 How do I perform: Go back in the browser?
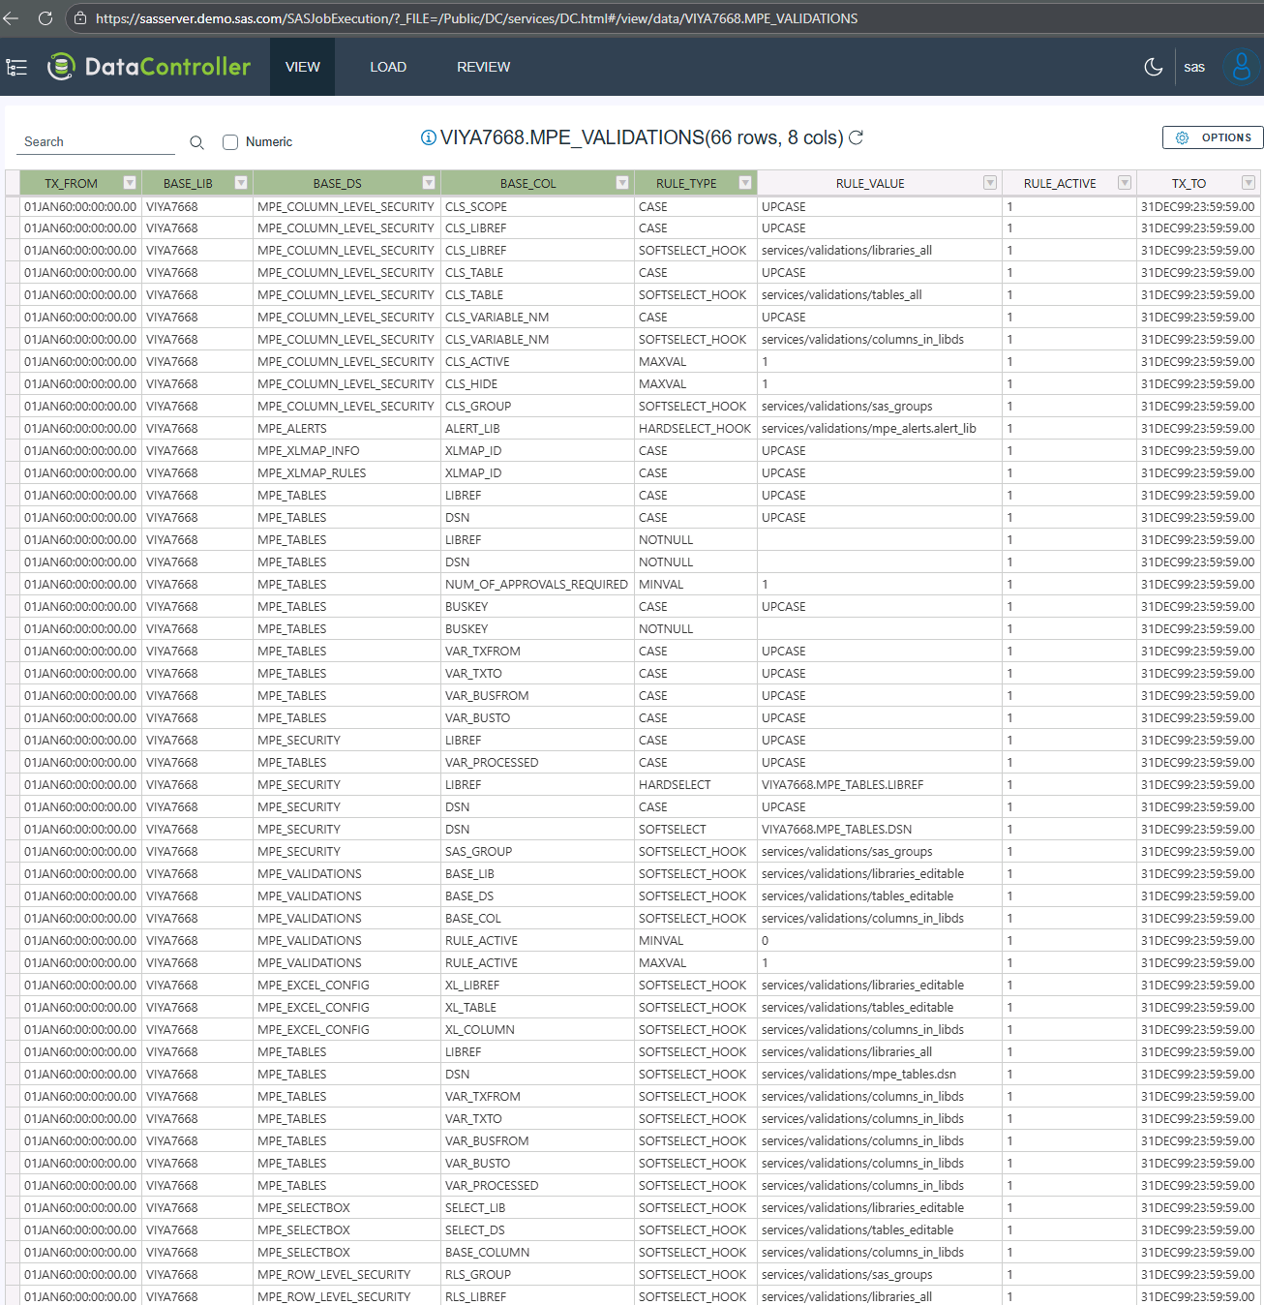(12, 18)
